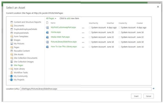Toggle Modified By checkbox in PictureLibrarySlideShow row

(90, 42)
